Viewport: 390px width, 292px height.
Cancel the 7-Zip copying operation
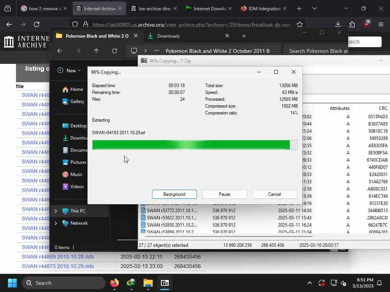[x=275, y=194]
